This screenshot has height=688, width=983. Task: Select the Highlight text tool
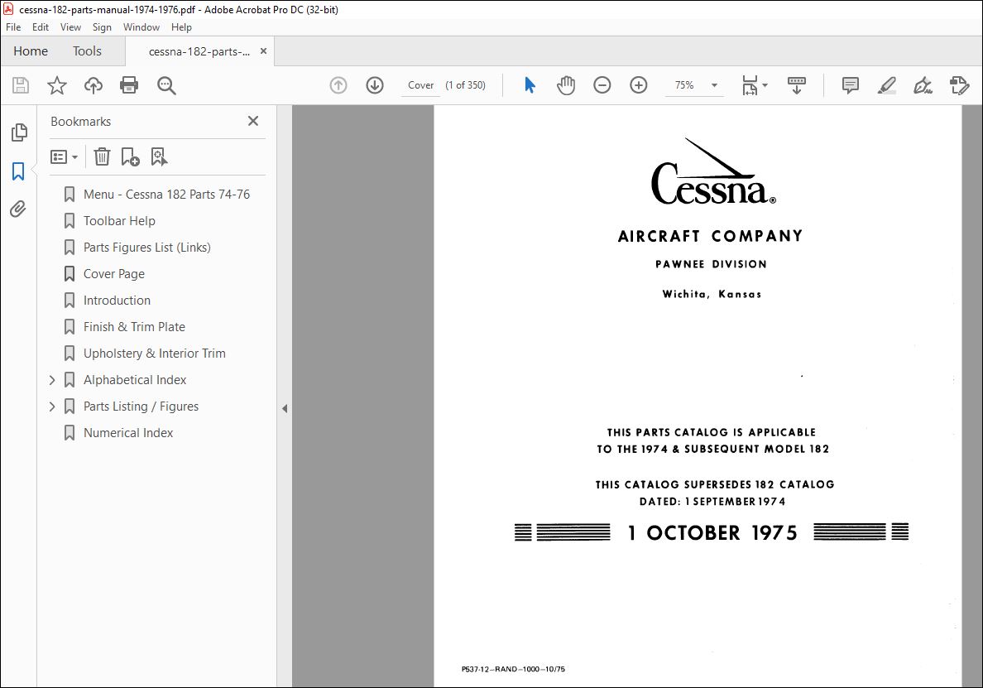tap(886, 85)
